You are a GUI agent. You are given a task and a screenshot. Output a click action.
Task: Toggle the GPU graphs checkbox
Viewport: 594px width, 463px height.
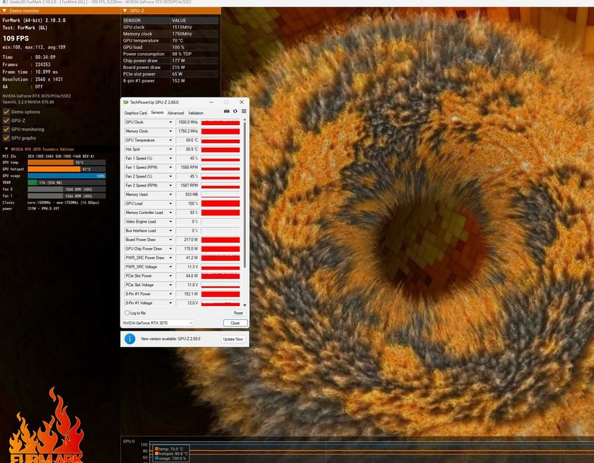(x=6, y=138)
